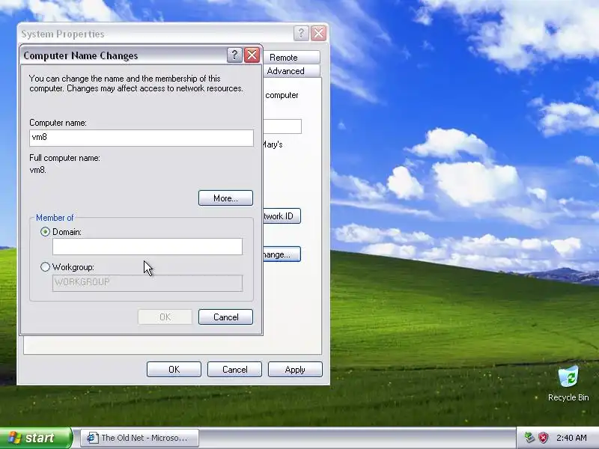599x449 pixels.
Task: Click the disabled OK button in Computer Name Changes
Action: 165,317
